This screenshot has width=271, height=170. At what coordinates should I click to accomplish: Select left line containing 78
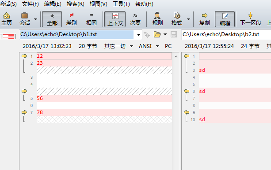[x=104, y=112]
